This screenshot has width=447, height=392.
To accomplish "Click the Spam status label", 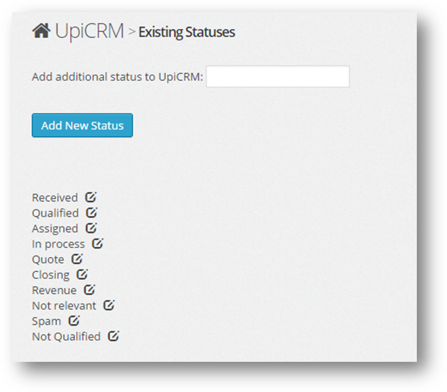I will [47, 321].
